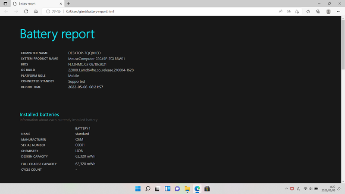Select MouseComputer 22045P-TGLBBW11 product name

(x=96, y=59)
